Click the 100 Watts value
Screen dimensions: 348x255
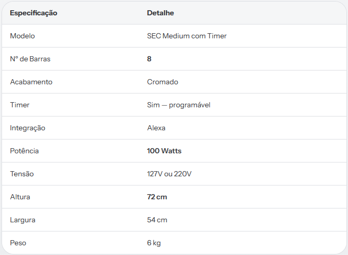[x=164, y=151]
